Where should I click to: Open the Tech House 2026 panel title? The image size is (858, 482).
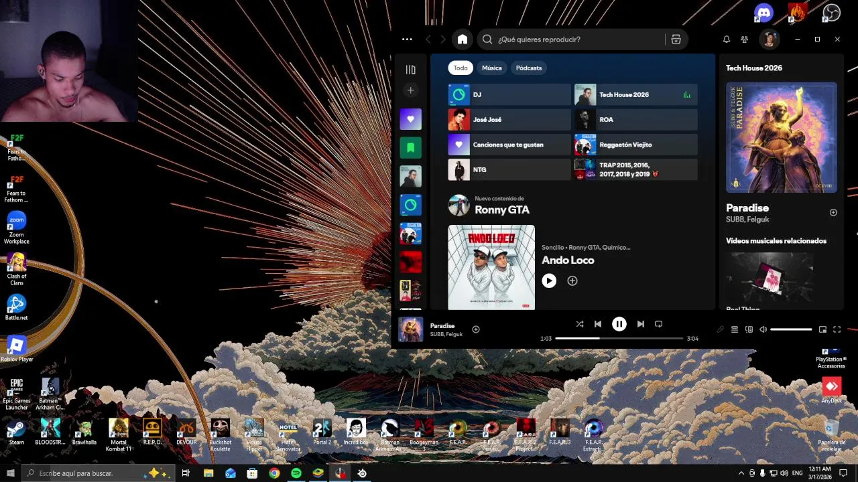click(754, 68)
